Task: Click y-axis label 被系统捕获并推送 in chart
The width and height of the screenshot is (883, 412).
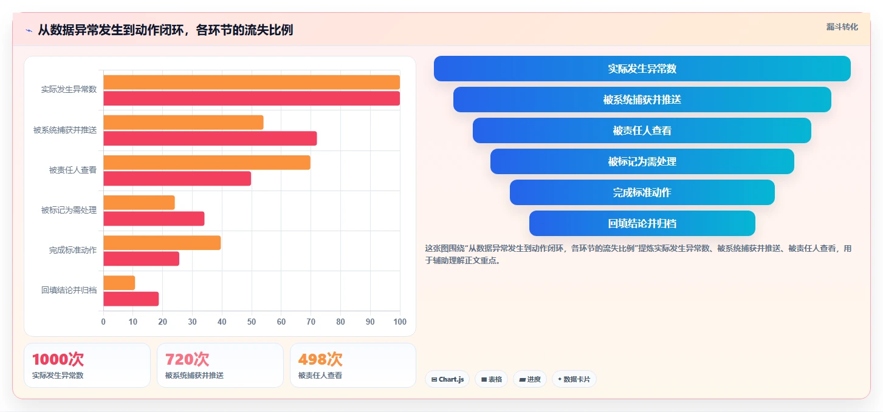Action: pos(65,130)
